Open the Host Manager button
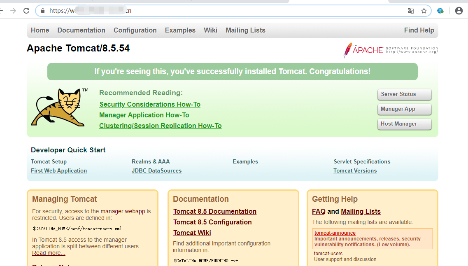Screen dimensions: 468x266 [x=405, y=124]
